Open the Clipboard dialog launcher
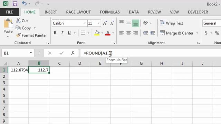This screenshot has width=221, height=124. (x=48, y=43)
